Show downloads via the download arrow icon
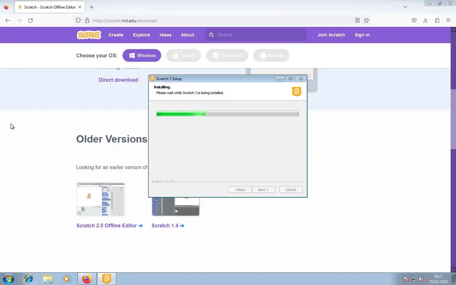The height and width of the screenshot is (285, 456). pos(426,21)
